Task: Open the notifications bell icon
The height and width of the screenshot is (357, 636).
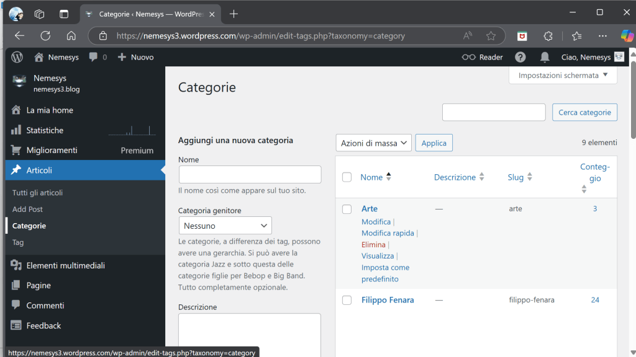Action: [545, 57]
